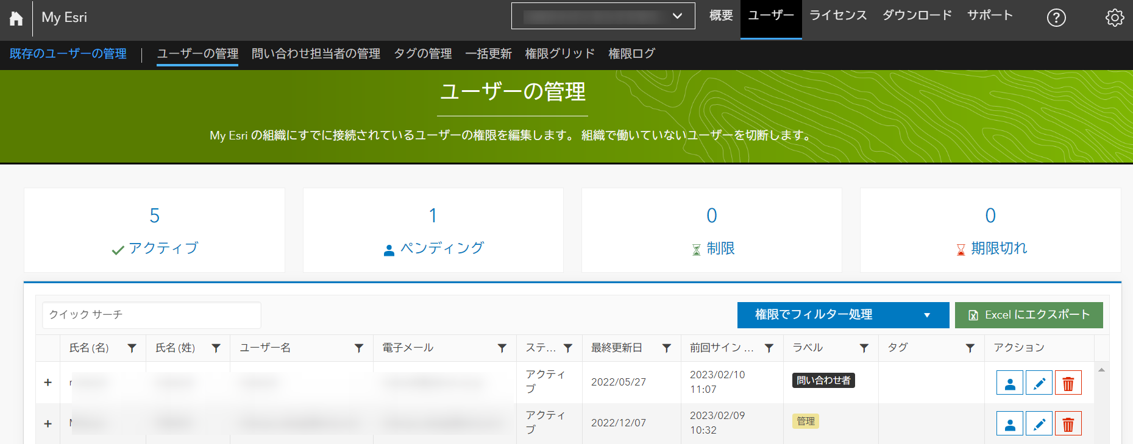Open 問い合わせ担当者の管理 submenu

316,54
